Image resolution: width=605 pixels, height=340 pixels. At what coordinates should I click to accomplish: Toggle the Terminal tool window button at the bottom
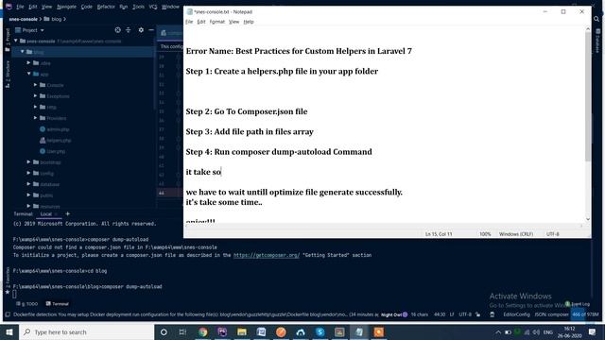57,304
